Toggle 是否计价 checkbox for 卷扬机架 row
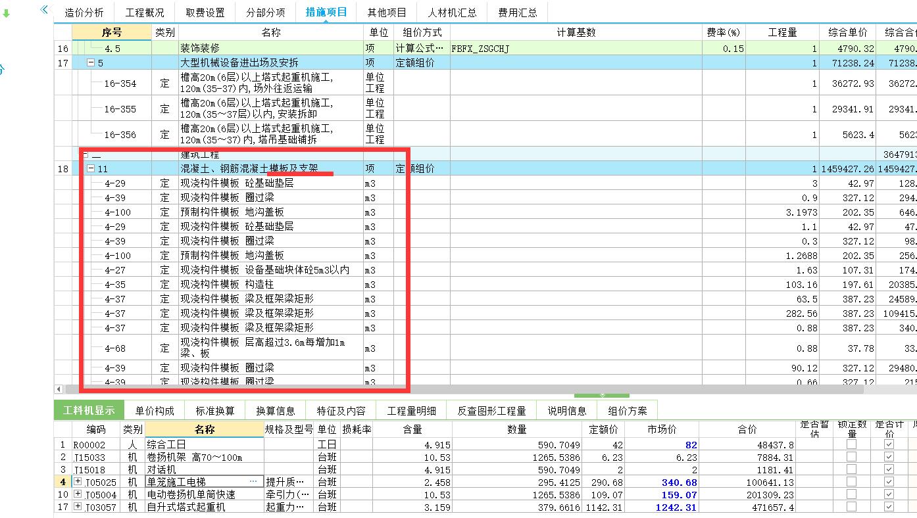 [x=889, y=458]
